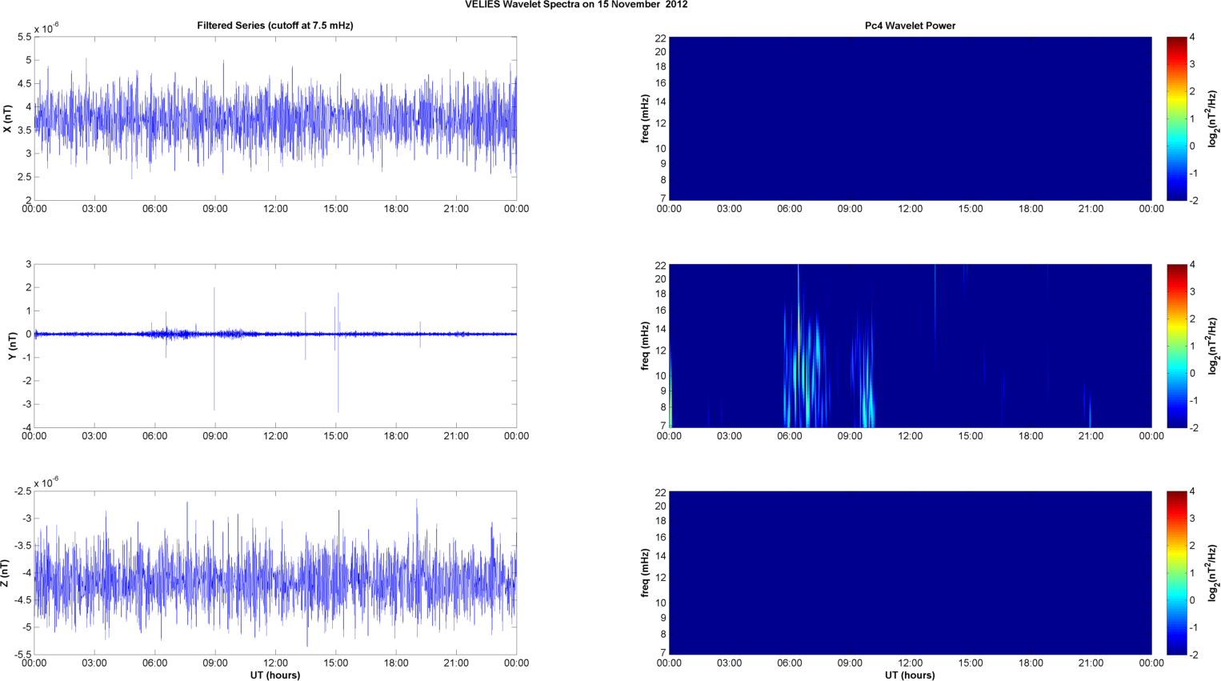Pick the colorbar next to the middle wavelet panel

tap(1176, 346)
